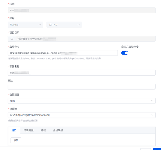Click the 备注 textarea
Viewport: 161px width, 150px height.
[x=82, y=87]
